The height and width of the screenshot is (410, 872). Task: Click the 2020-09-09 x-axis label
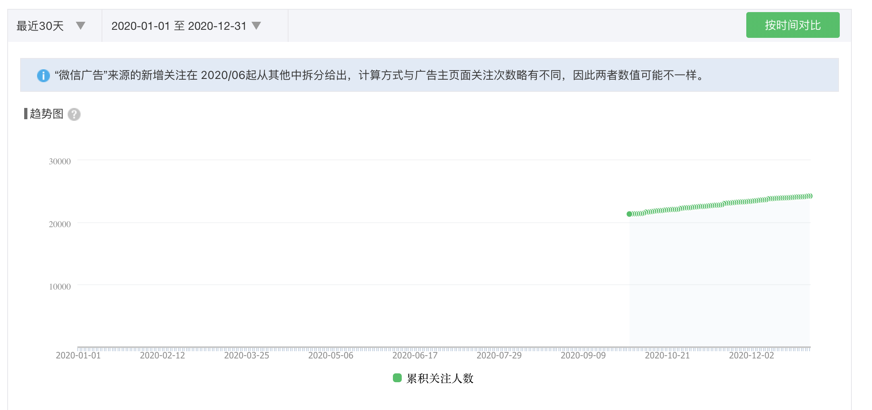[583, 355]
